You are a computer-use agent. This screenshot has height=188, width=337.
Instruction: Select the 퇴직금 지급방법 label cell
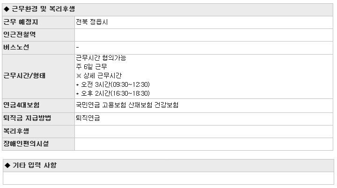pyautogui.click(x=38, y=119)
